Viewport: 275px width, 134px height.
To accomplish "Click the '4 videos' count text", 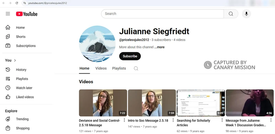I will (179, 40).
